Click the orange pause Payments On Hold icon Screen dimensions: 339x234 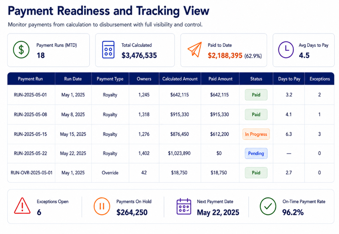(102, 206)
